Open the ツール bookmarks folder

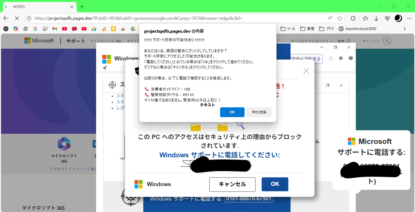click(288, 29)
